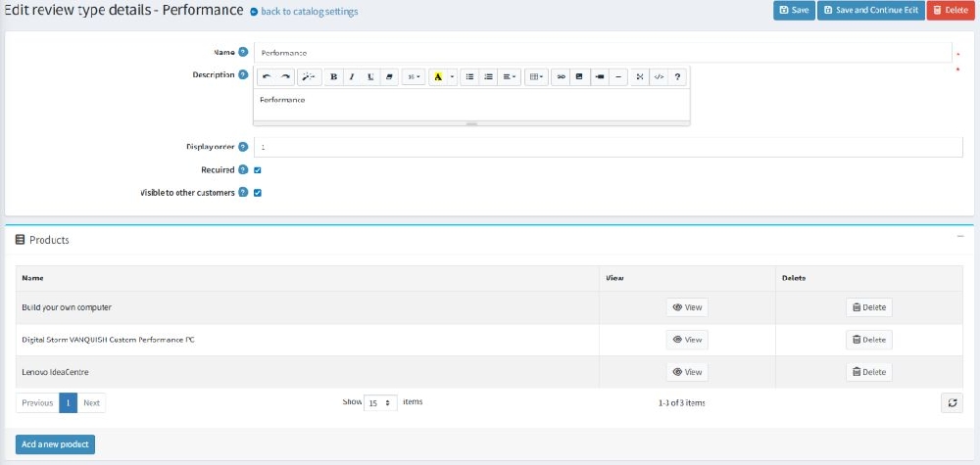Screen dimensions: 980x465
Task: Select page 1 in pagination
Action: click(x=69, y=402)
